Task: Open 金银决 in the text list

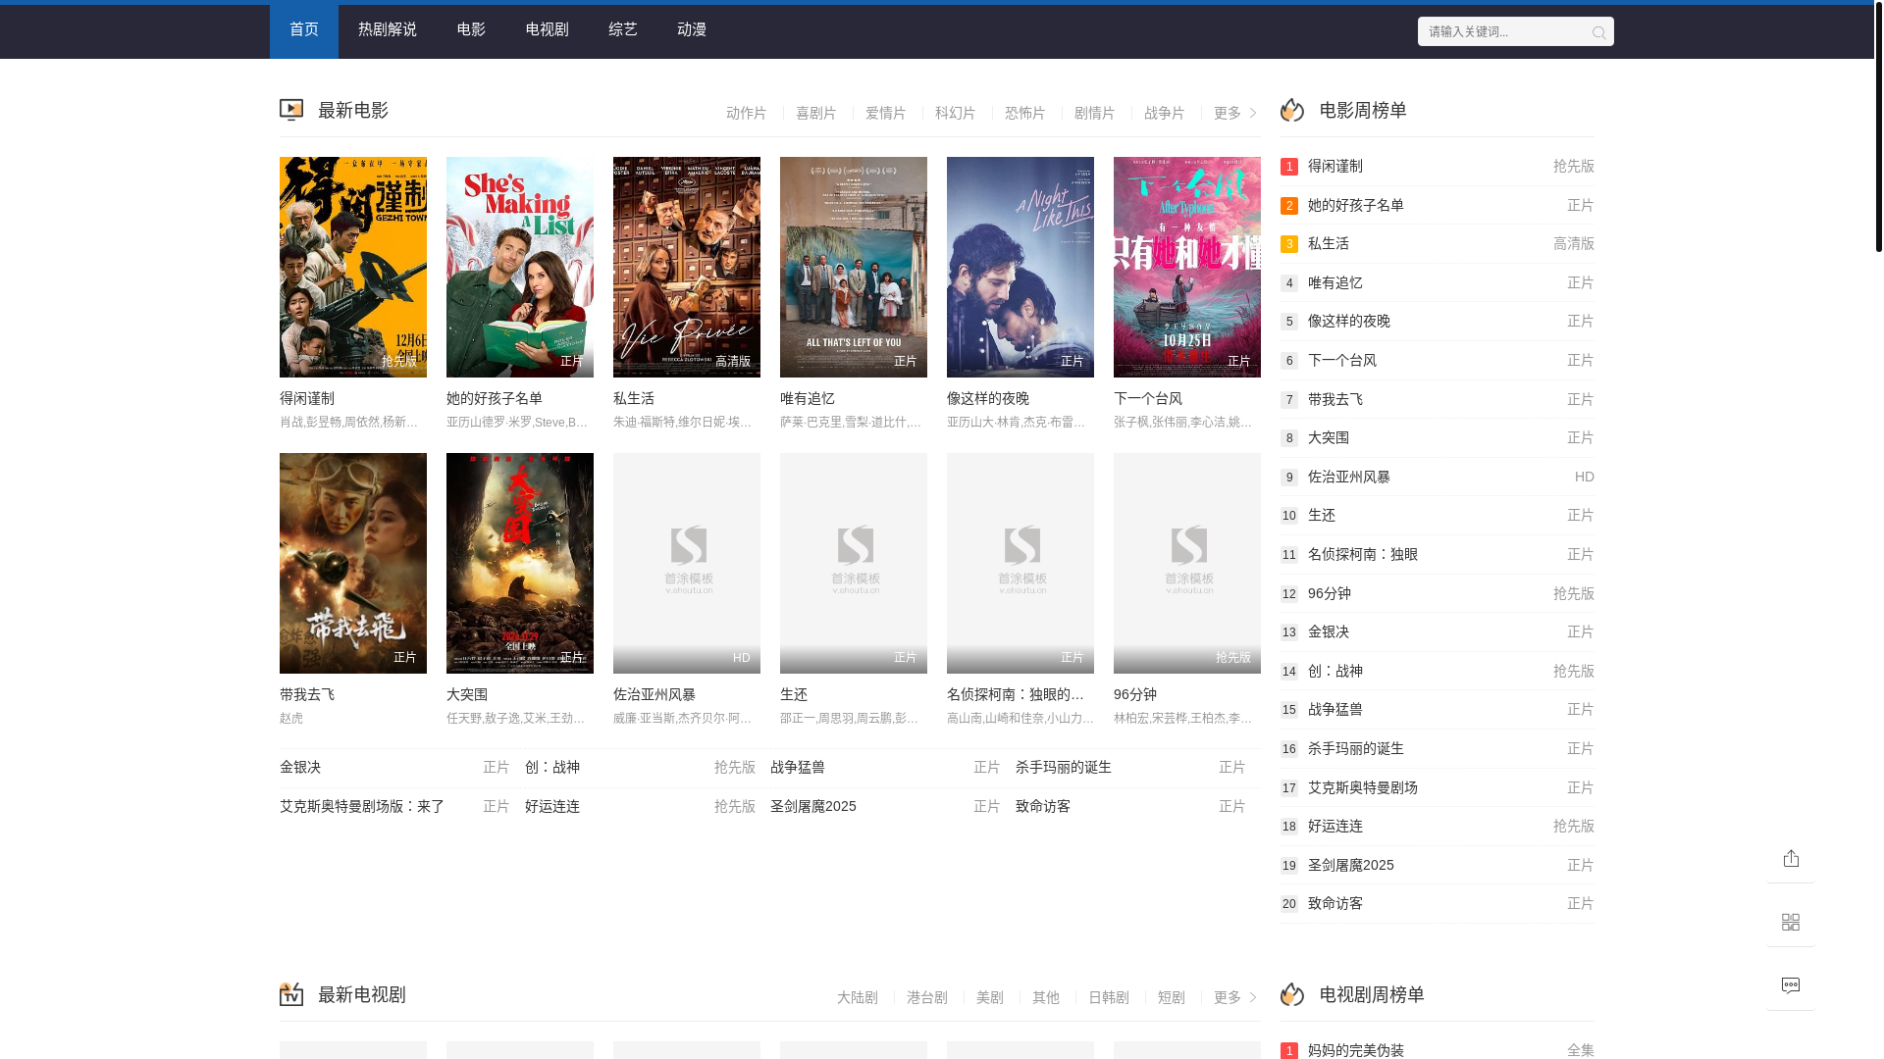Action: click(x=300, y=767)
